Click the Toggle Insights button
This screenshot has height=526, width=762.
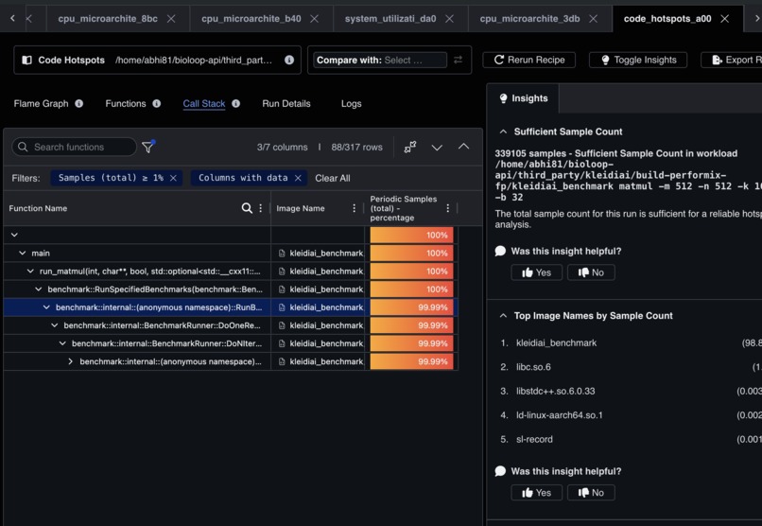click(x=638, y=60)
